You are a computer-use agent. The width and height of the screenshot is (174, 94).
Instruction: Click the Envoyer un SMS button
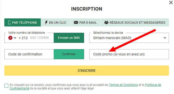pyautogui.click(x=69, y=38)
